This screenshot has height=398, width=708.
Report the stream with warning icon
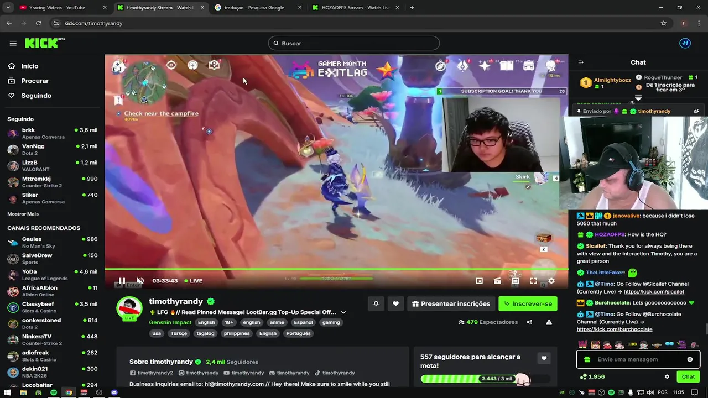(549, 322)
